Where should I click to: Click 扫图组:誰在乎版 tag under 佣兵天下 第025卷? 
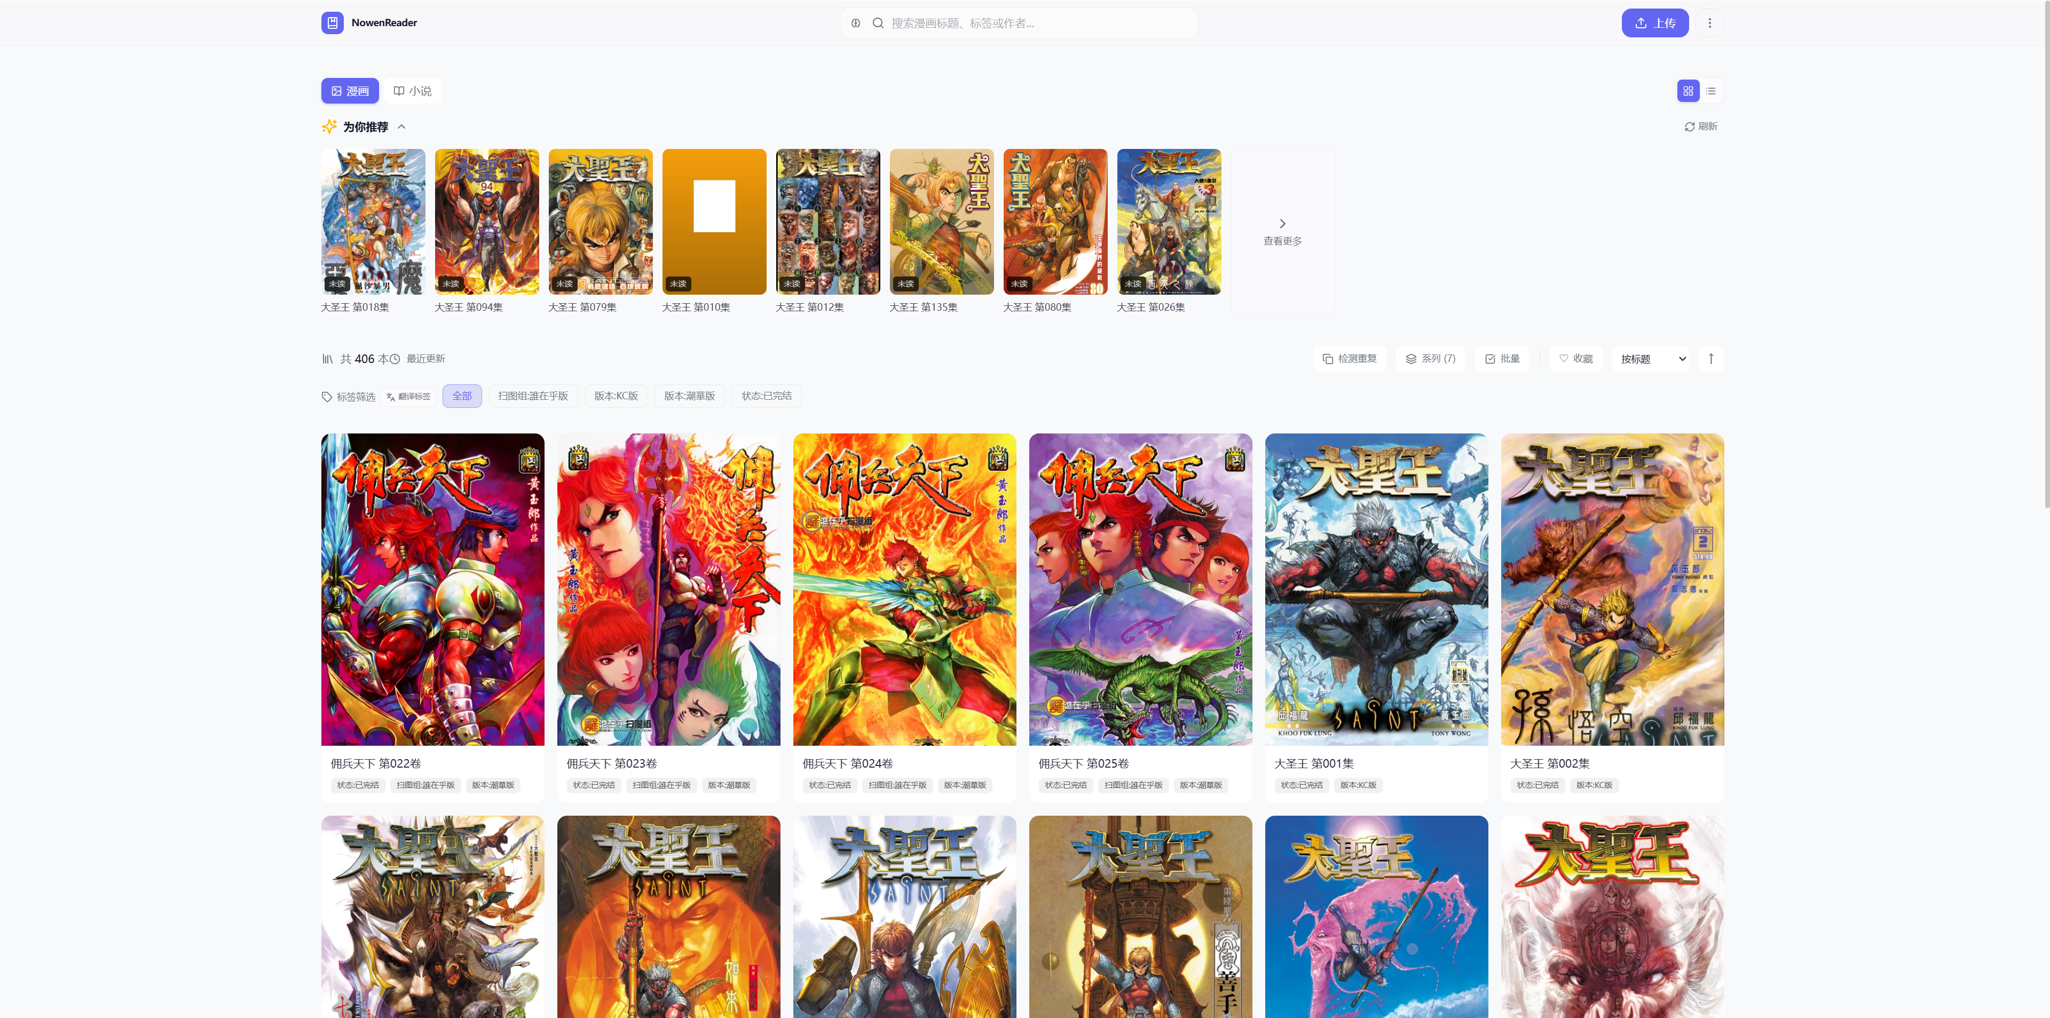1134,786
